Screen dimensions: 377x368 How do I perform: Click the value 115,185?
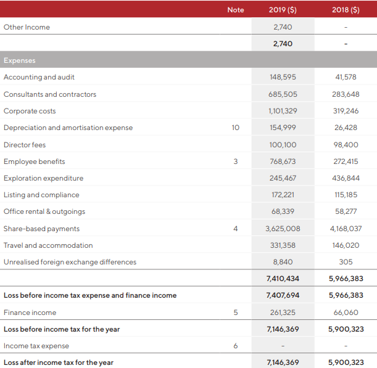pyautogui.click(x=346, y=195)
